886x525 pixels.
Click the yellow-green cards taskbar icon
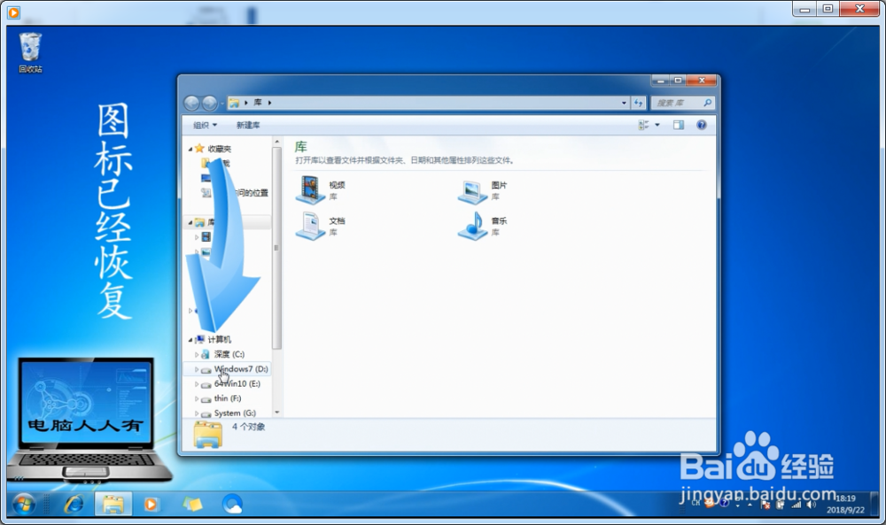click(x=192, y=504)
